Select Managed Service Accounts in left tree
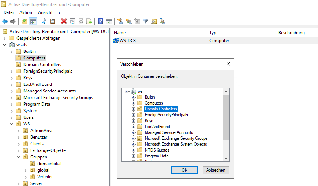Viewport: 318px width, 186px height. click(x=49, y=91)
